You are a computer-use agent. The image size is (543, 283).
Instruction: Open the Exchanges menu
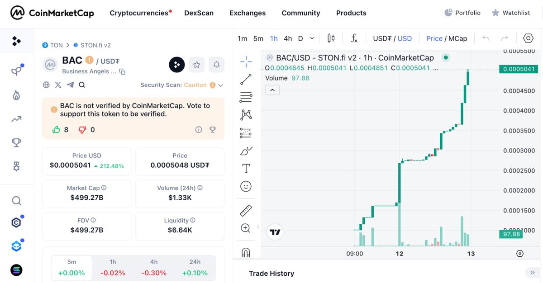click(248, 13)
